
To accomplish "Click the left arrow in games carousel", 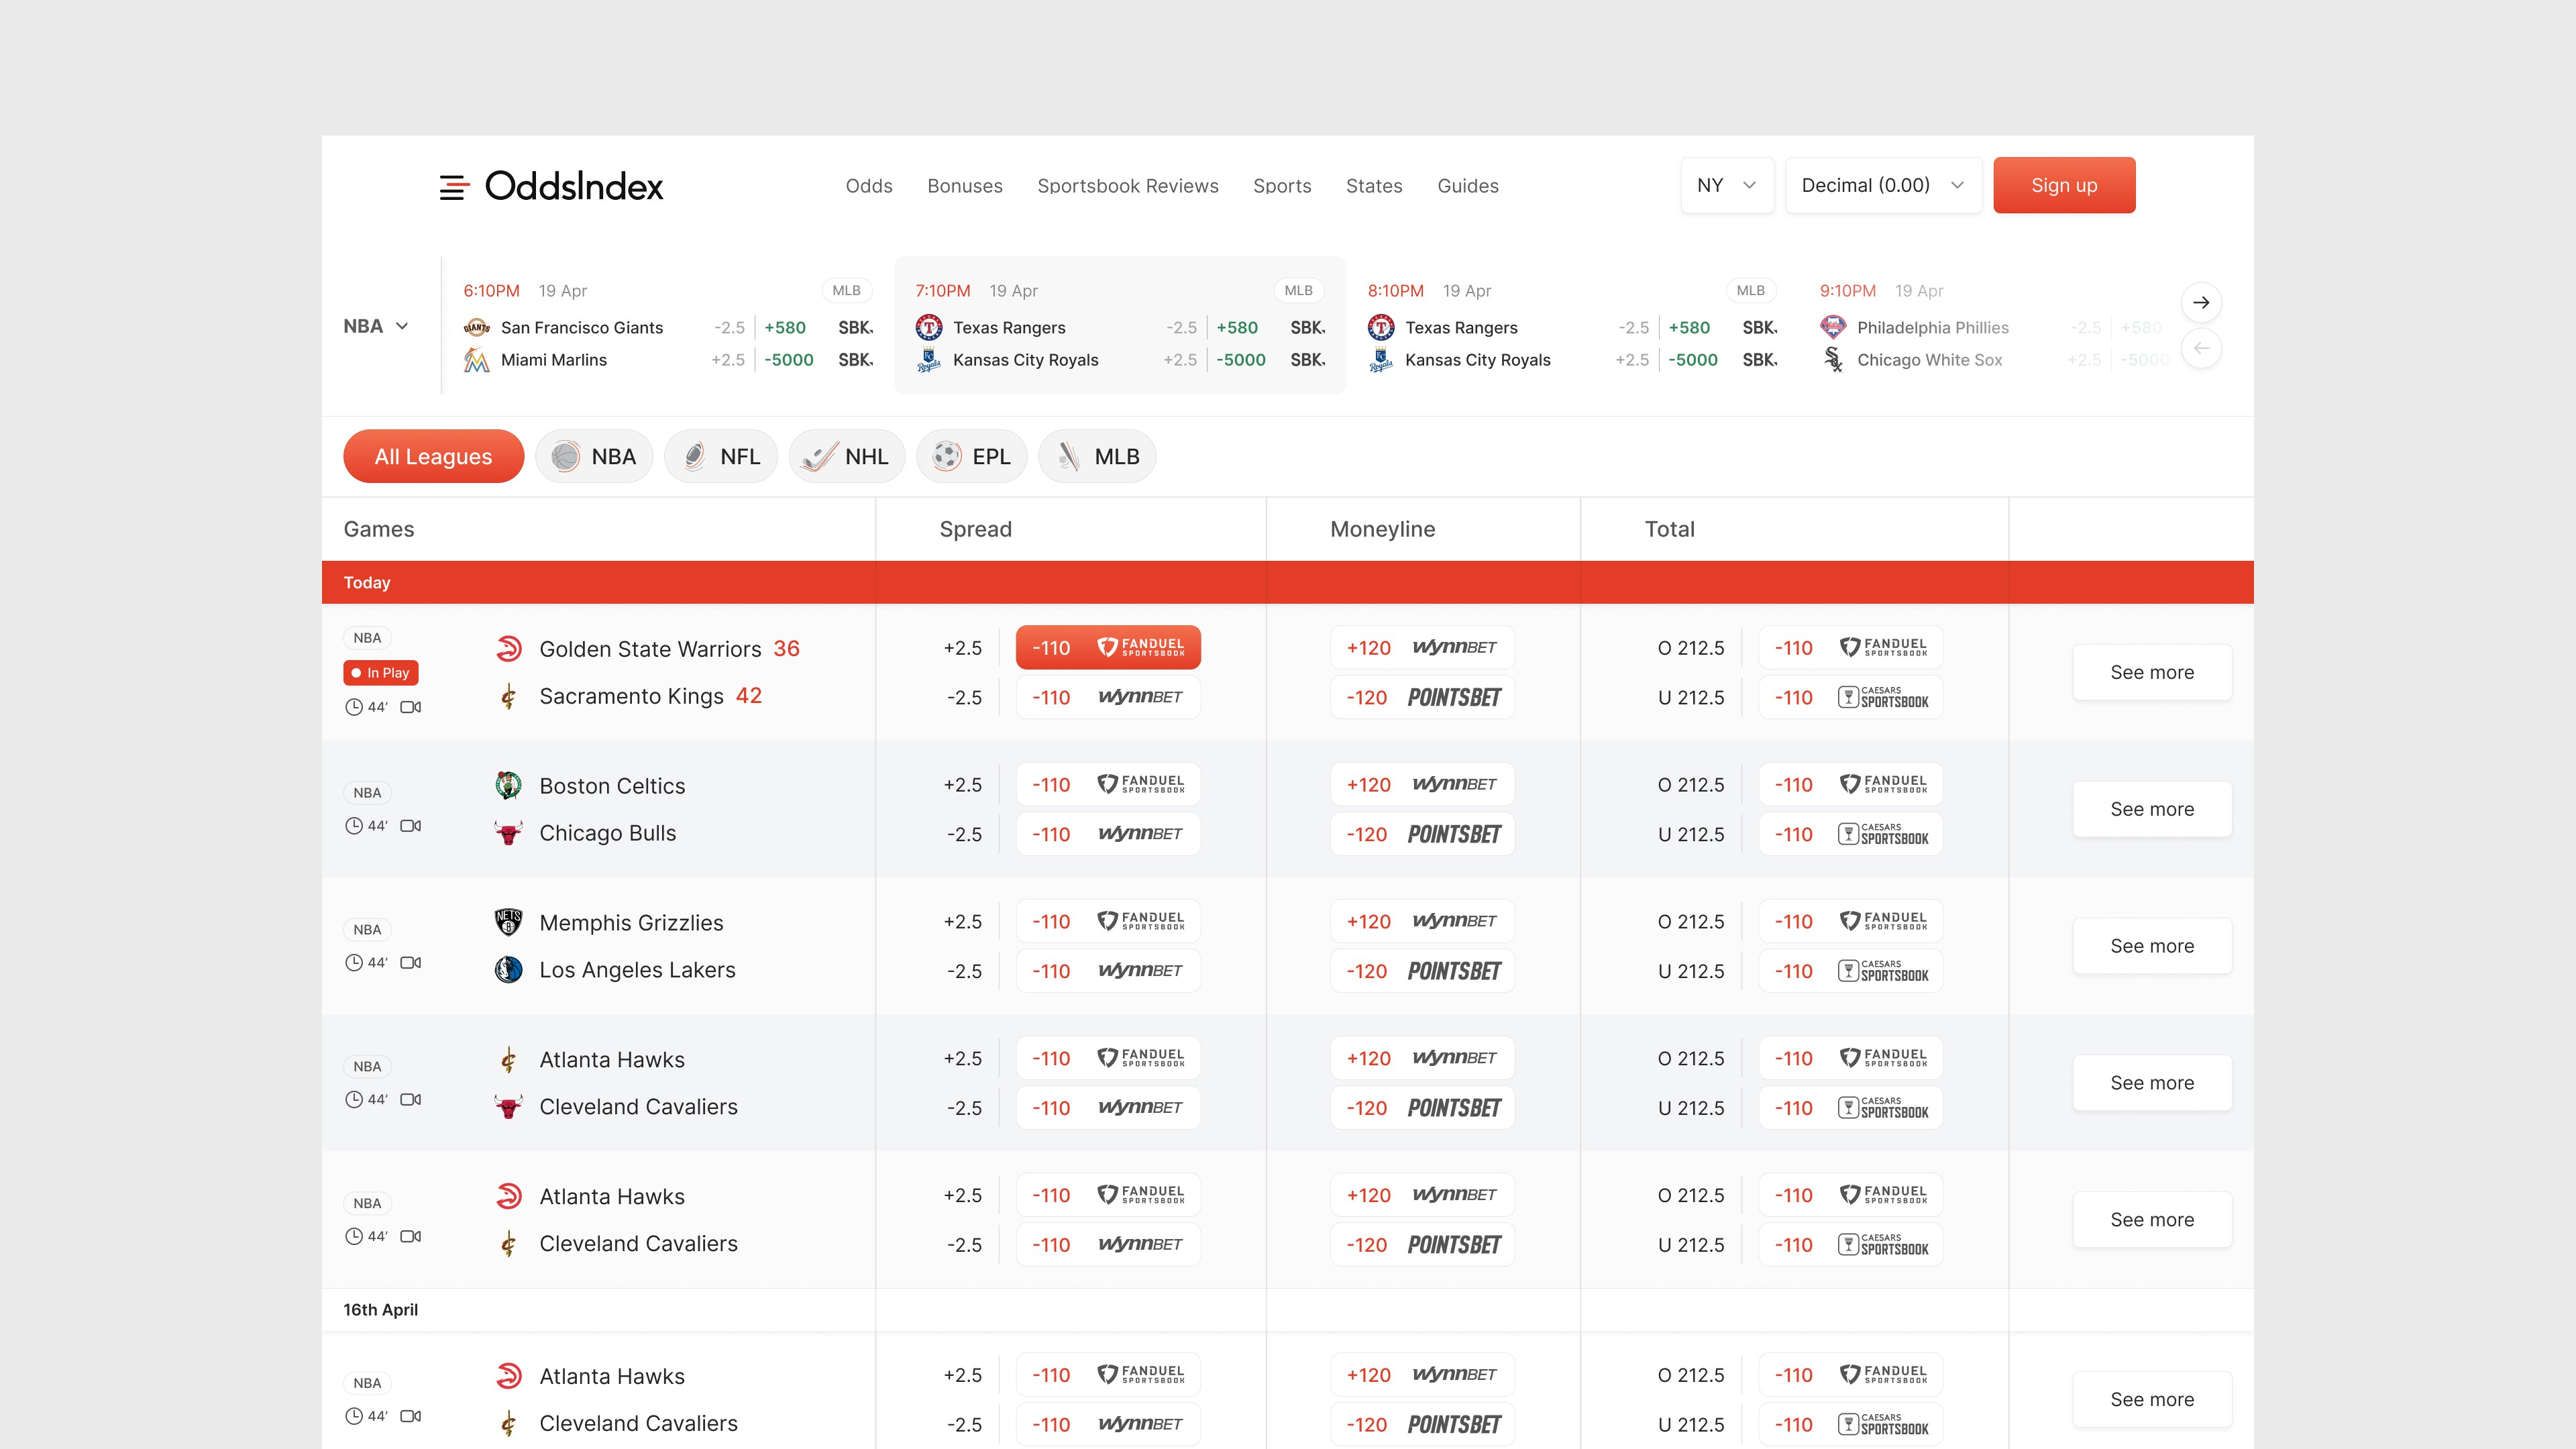I will (x=2200, y=348).
